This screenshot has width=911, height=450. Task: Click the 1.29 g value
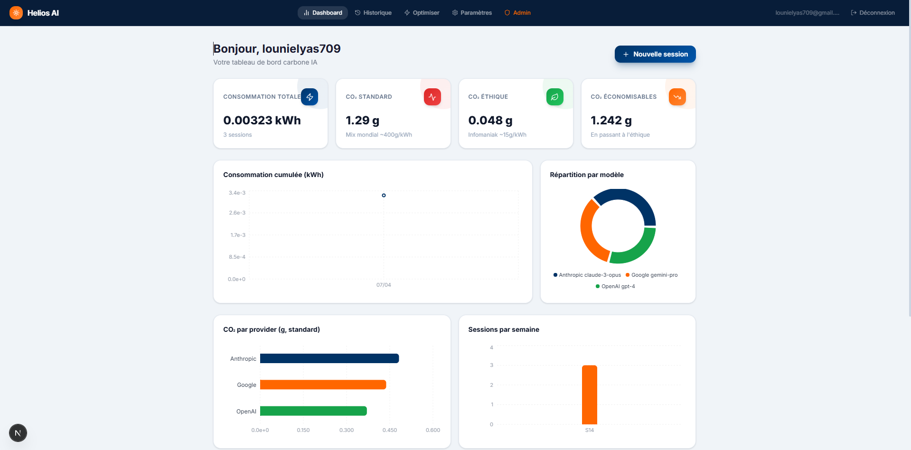pos(363,121)
